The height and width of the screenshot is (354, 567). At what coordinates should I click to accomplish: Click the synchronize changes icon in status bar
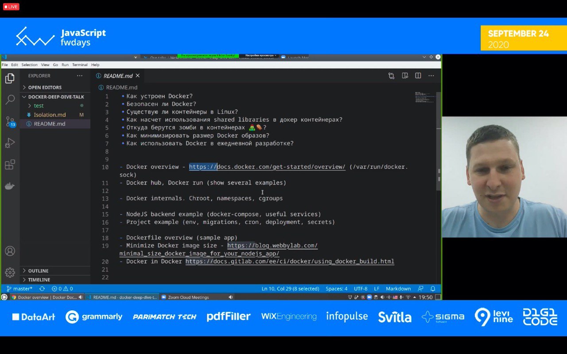point(42,289)
